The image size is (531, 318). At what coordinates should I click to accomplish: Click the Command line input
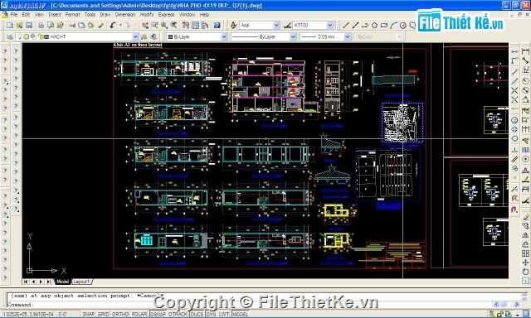point(251,305)
